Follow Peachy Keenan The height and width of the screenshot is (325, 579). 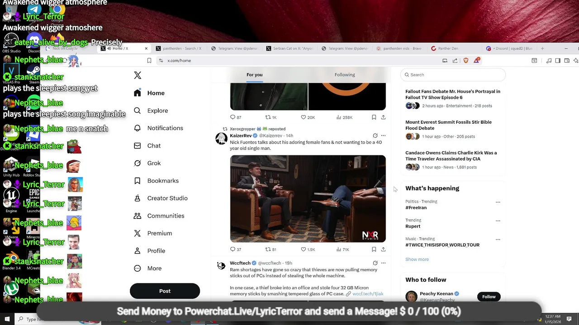489,297
